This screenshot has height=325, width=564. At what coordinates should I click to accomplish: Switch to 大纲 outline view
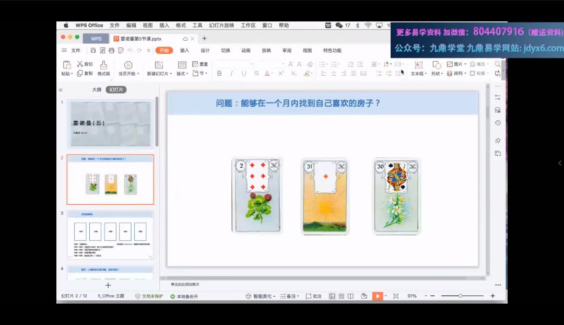click(97, 90)
